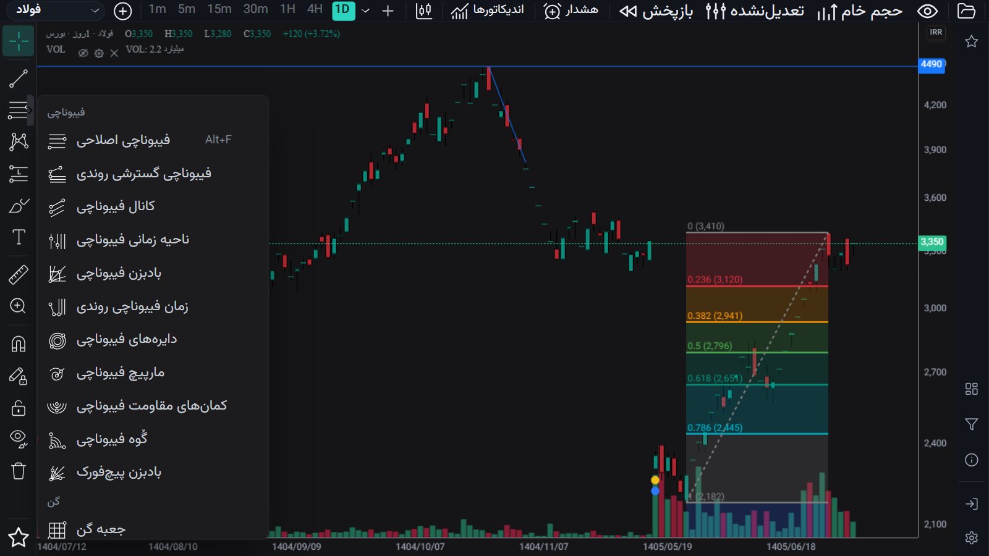Select the text annotation tool
The image size is (989, 556).
(x=19, y=237)
